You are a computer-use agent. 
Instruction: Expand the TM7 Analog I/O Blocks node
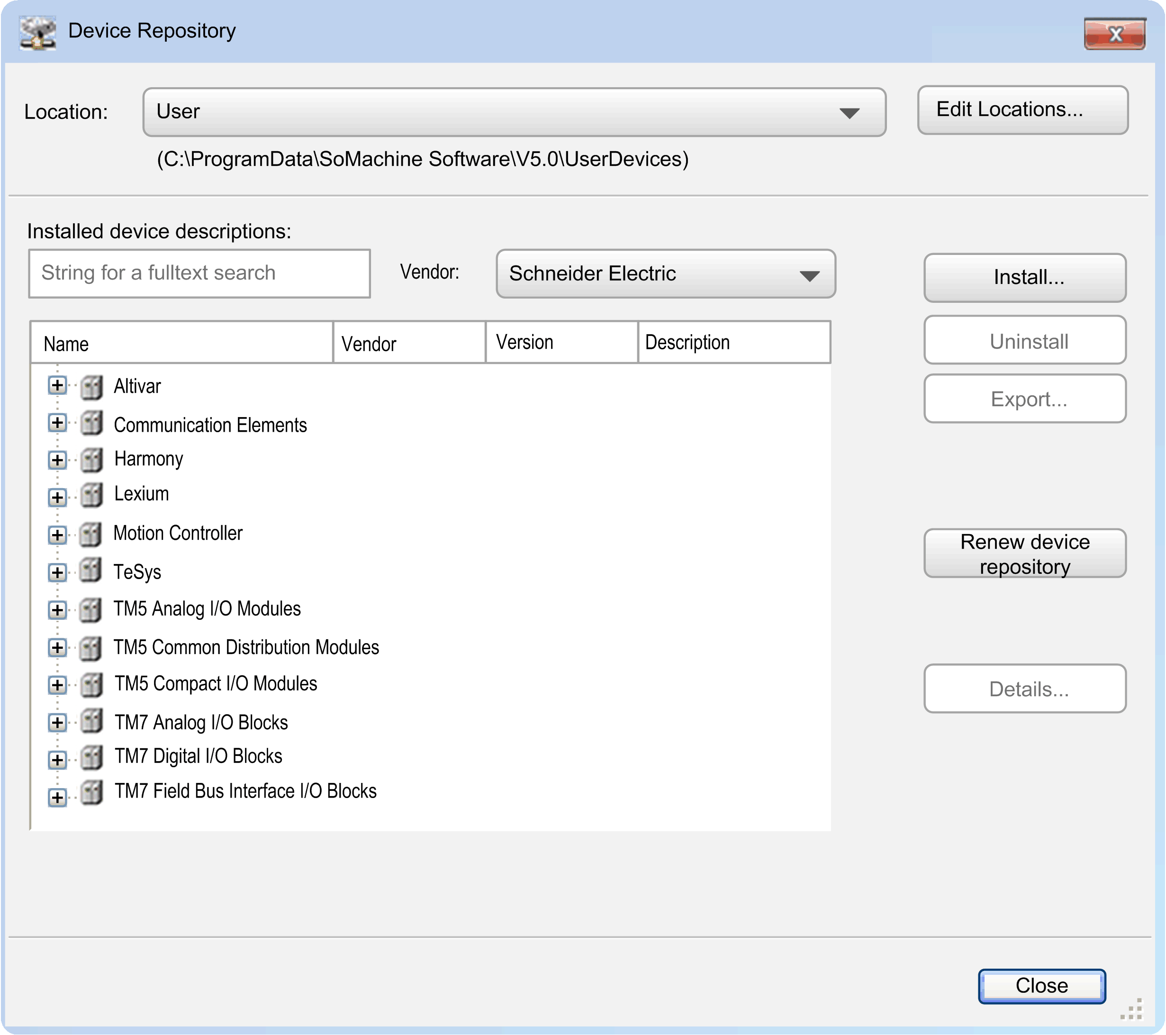pyautogui.click(x=57, y=722)
